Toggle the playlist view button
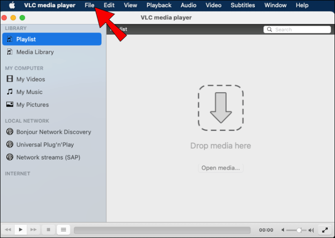Image resolution: width=335 pixels, height=238 pixels. pos(64,229)
